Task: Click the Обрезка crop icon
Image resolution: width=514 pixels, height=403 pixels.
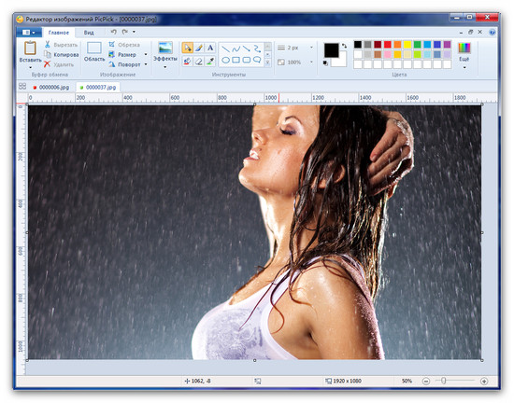Action: (112, 45)
